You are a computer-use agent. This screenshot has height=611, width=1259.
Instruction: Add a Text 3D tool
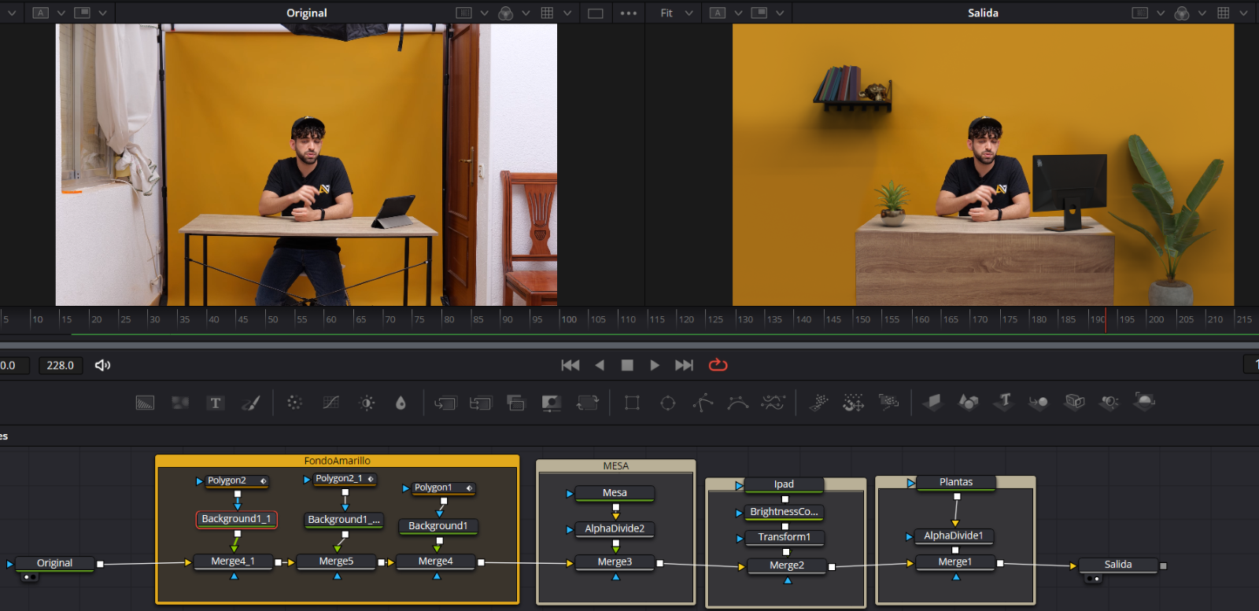click(x=1003, y=402)
